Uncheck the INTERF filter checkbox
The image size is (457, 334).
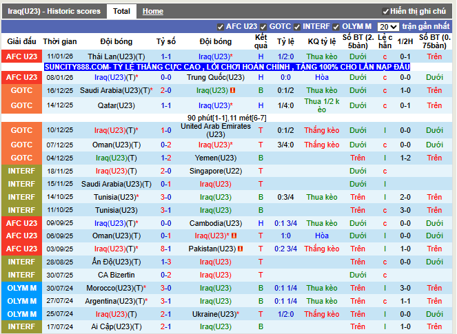tap(297, 27)
